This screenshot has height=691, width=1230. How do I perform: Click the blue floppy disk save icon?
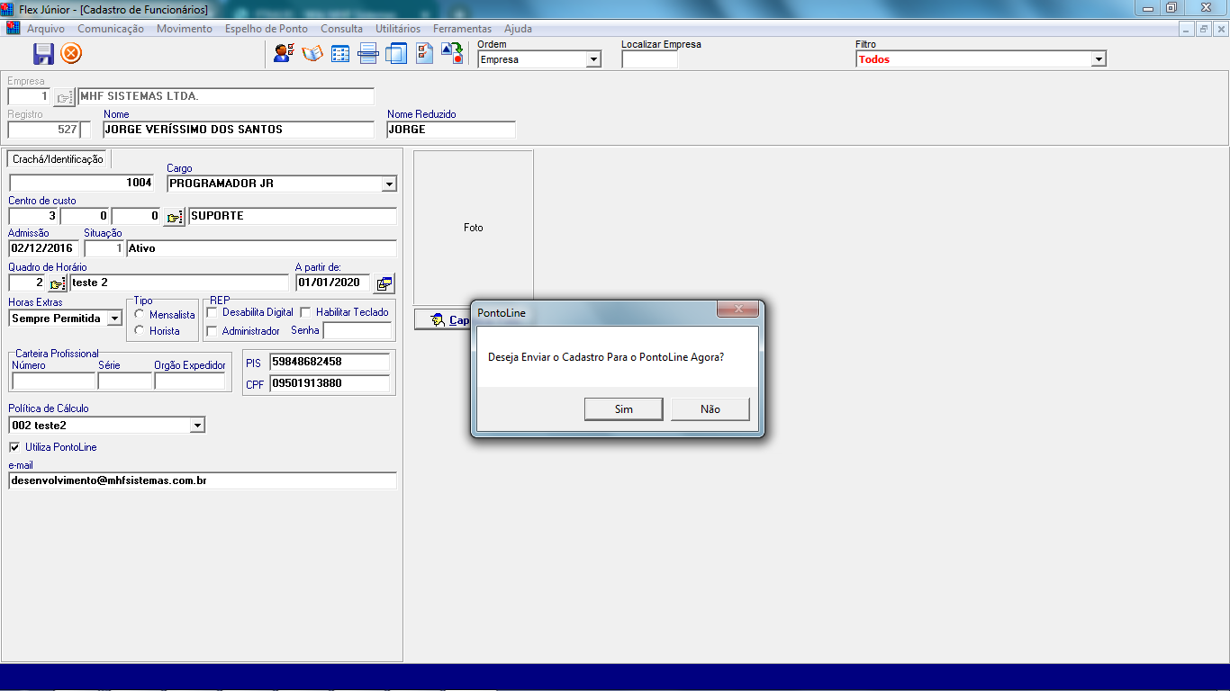point(43,54)
